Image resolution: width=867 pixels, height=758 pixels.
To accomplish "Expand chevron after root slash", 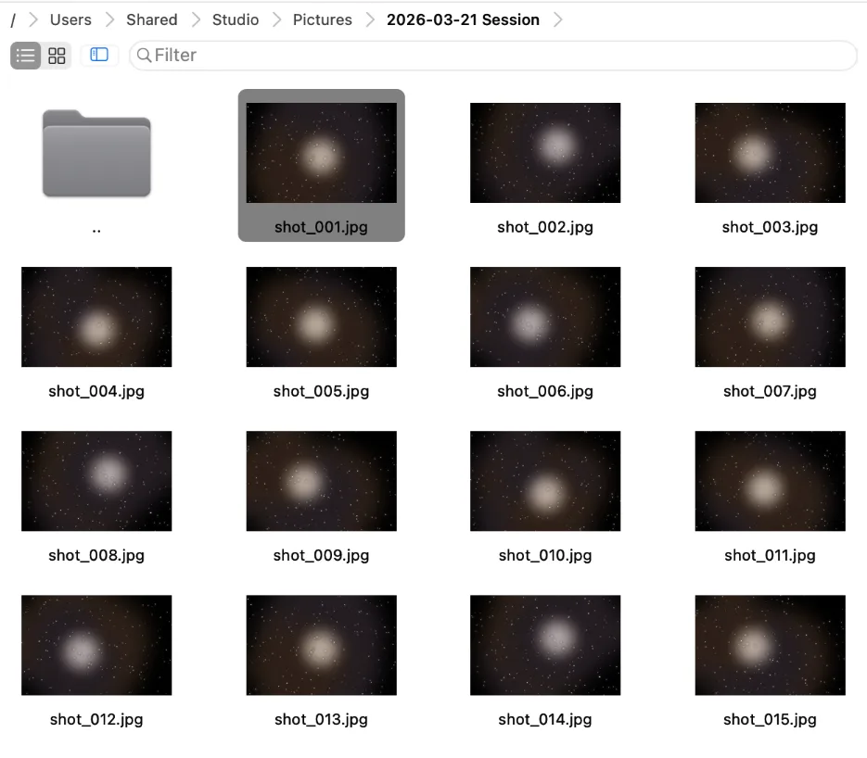I will (33, 19).
